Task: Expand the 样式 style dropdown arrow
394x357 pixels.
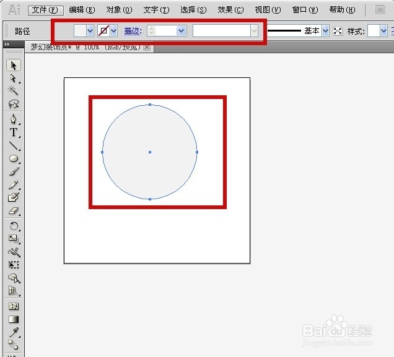Action: (x=383, y=31)
